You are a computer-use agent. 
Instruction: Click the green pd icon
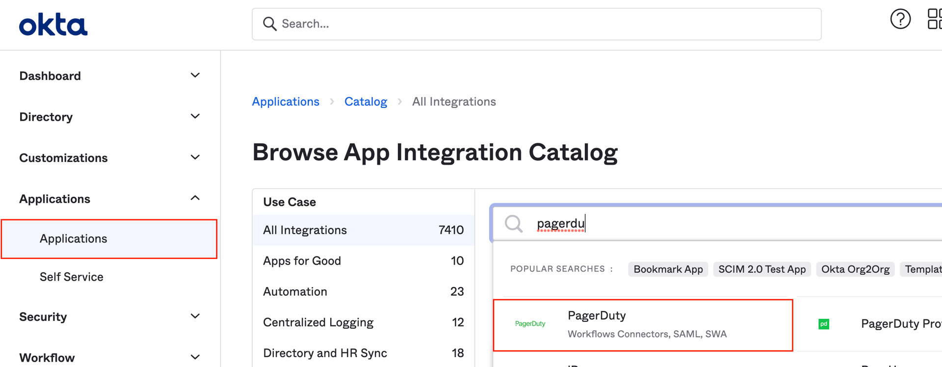(x=824, y=324)
